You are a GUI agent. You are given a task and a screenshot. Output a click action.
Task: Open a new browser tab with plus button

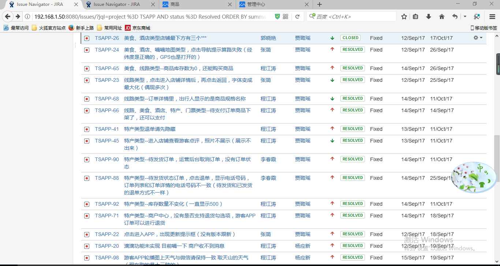tap(320, 4)
